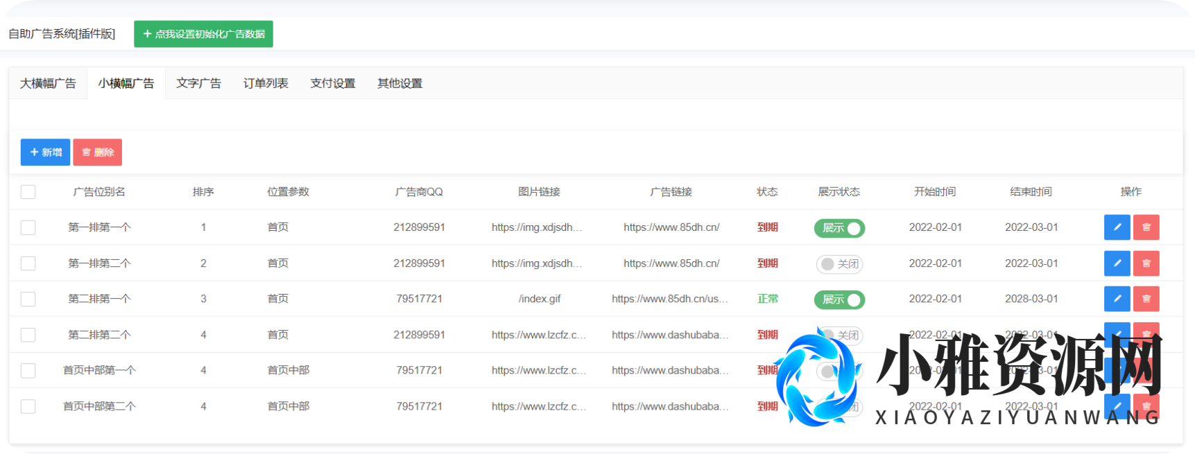Delete the 第一排第二个 ad row
1195x454 pixels.
point(1146,263)
